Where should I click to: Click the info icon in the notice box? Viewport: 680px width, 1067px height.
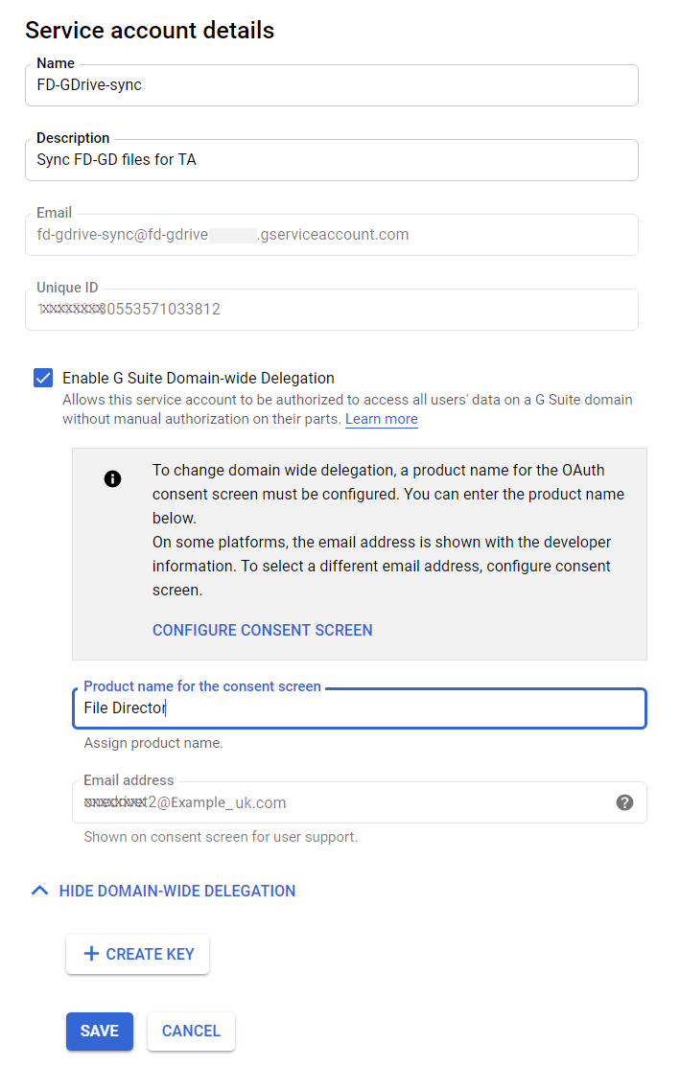pos(112,478)
